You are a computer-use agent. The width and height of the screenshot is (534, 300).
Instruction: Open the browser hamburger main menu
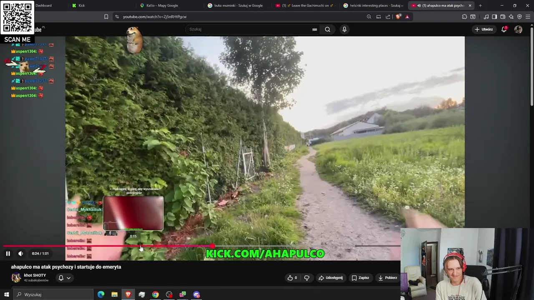point(528,17)
